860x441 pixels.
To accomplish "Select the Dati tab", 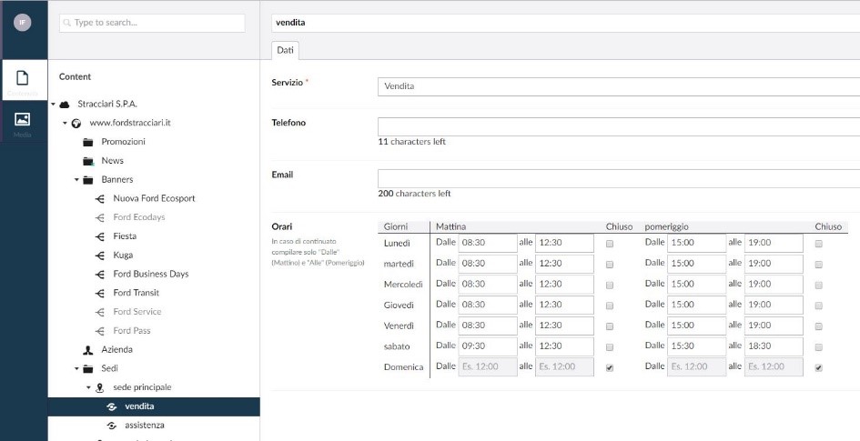I will tap(285, 50).
